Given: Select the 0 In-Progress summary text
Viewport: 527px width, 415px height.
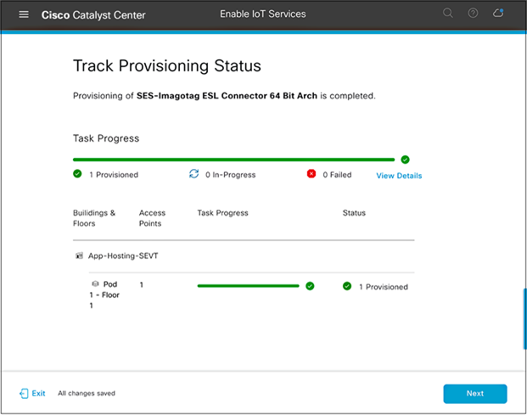Looking at the screenshot, I should coord(231,175).
